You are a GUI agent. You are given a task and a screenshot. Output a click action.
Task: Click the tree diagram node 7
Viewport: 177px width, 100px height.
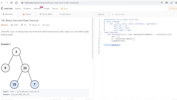35,84
